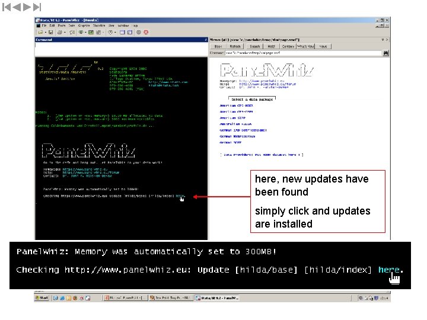The image size is (427, 320).
Task: Click the Do-file Editor icon
Action: tap(98, 33)
